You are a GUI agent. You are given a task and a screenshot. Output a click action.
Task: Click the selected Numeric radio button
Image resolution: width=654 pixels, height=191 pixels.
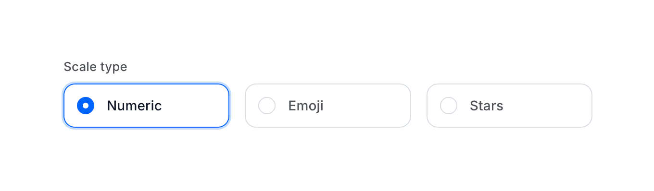click(x=86, y=106)
